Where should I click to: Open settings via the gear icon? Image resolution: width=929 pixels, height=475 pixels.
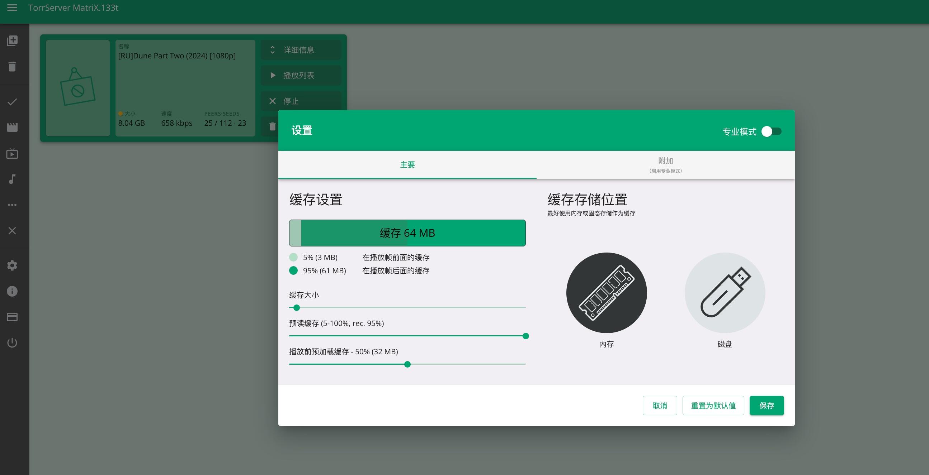[x=12, y=265]
